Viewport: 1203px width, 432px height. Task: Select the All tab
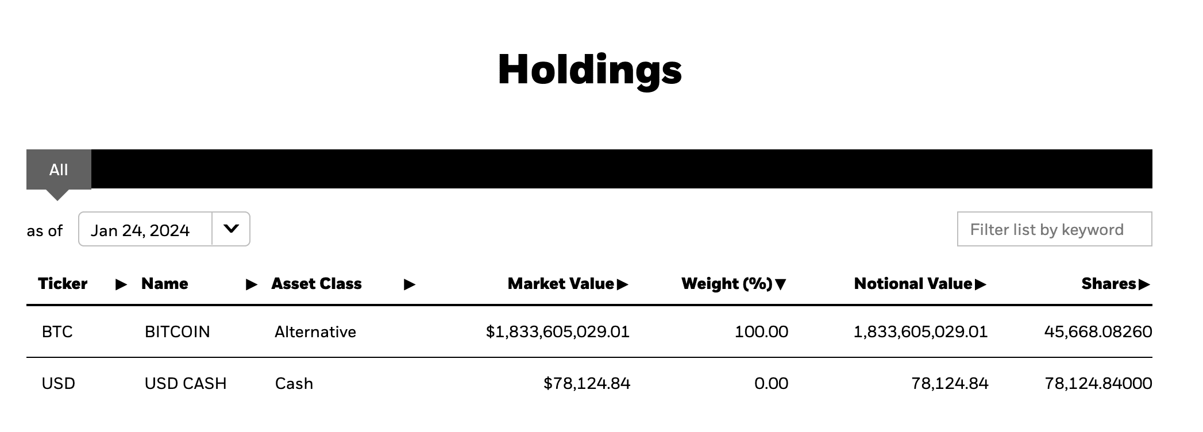[58, 169]
